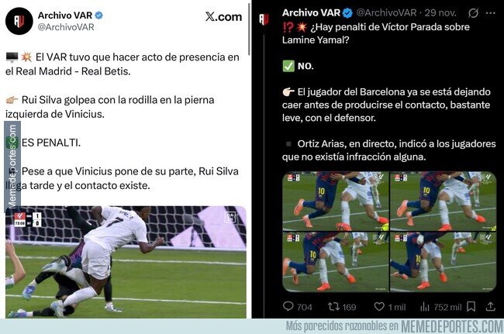504x334 pixels.
Task: Click the share upload icon
Action: pyautogui.click(x=490, y=307)
